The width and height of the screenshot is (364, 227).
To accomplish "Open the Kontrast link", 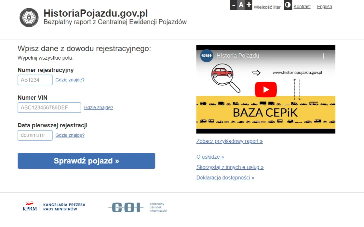I will (x=302, y=7).
